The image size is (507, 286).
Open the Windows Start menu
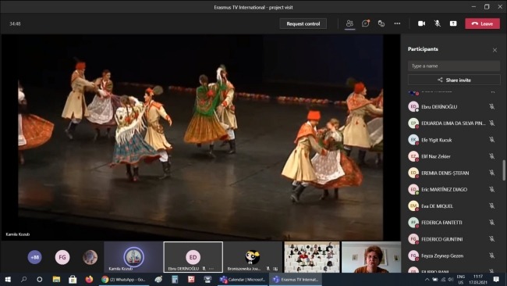[x=8, y=279]
